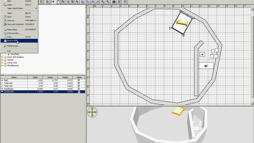Select the Create walls tool

(x=63, y=2)
